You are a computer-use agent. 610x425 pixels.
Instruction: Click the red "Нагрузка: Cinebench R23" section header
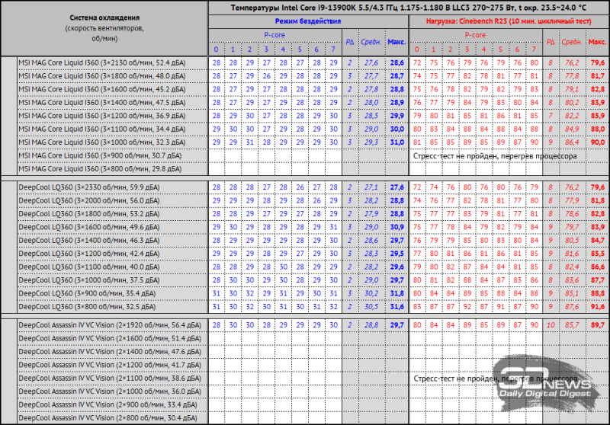[507, 22]
